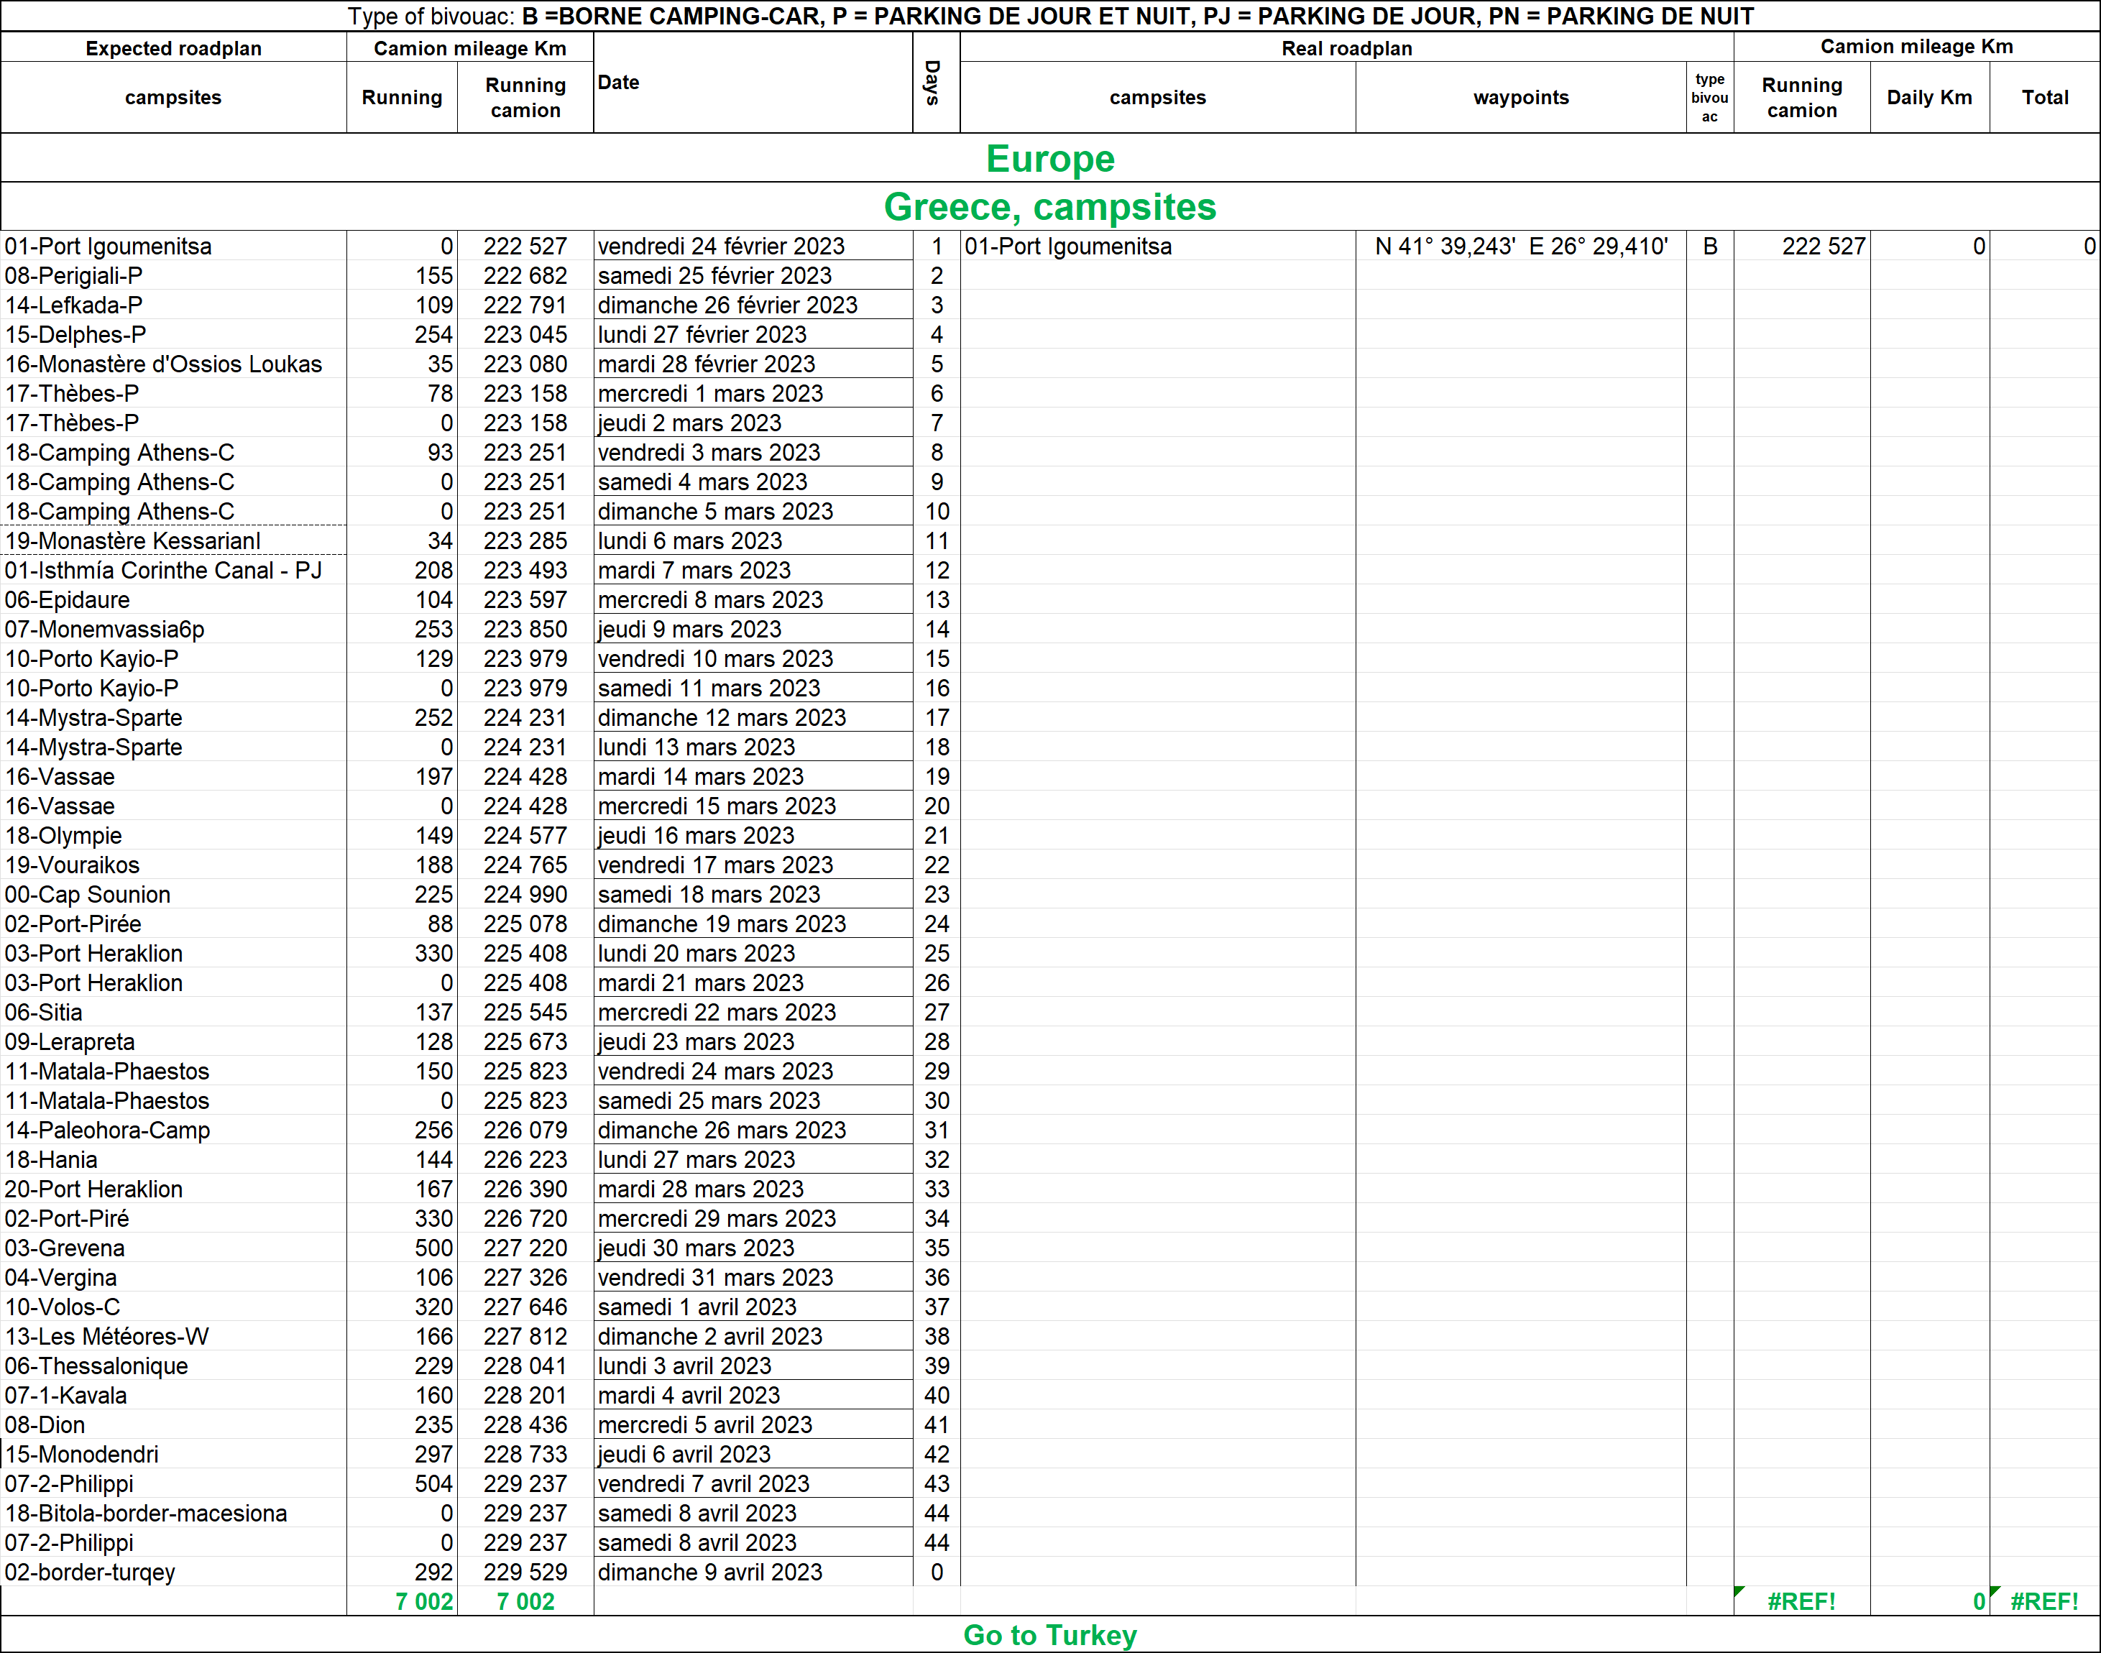
Task: Click the 'Expected roadplan' header cell
Action: [x=173, y=48]
